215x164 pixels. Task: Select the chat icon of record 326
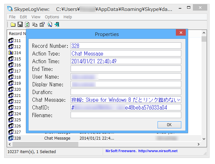(11, 126)
